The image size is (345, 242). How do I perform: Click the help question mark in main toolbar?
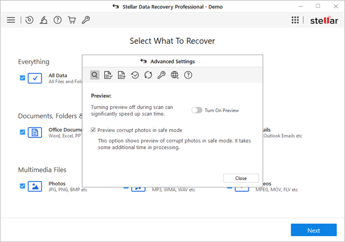tap(58, 20)
